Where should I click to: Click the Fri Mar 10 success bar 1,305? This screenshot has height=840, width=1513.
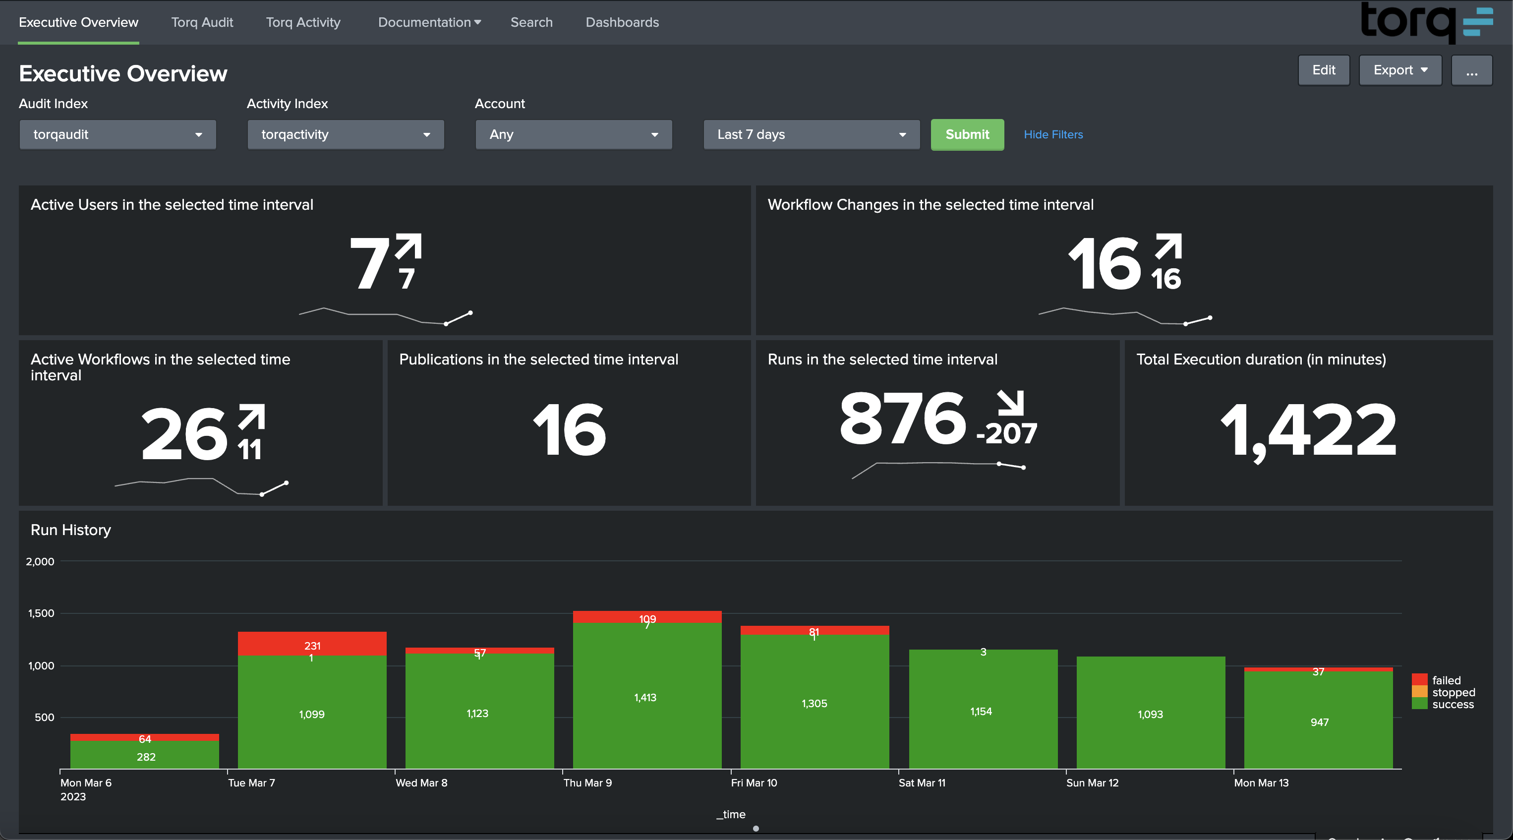click(x=815, y=701)
